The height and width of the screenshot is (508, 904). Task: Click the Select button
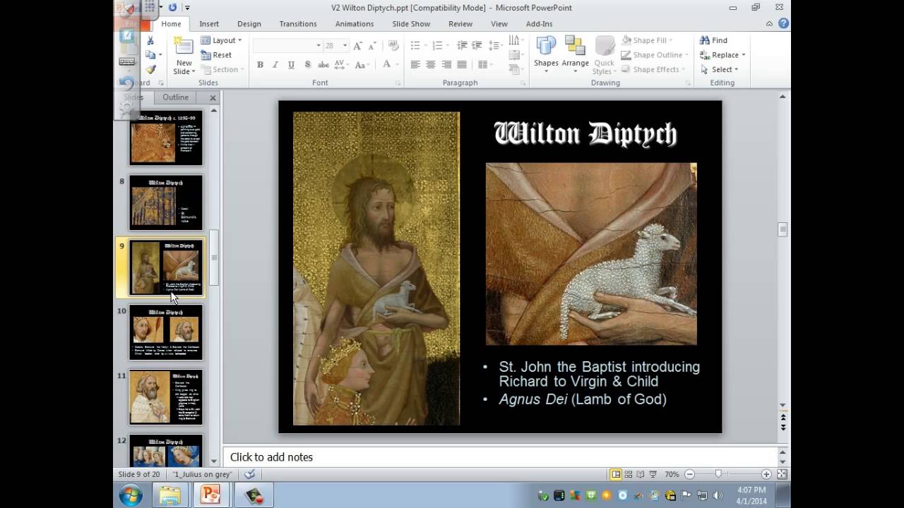coord(719,69)
